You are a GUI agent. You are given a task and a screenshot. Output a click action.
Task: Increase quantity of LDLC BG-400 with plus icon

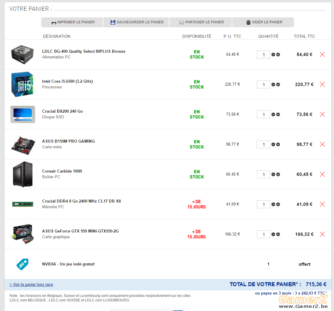coord(278,55)
